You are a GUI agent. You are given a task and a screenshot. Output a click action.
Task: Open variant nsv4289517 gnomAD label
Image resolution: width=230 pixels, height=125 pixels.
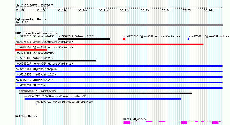[44, 64]
